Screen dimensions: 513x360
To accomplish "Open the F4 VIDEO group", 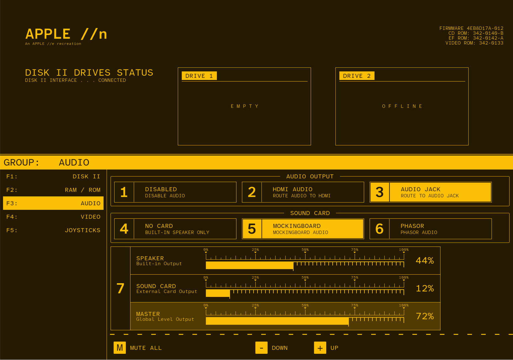I will [x=53, y=217].
